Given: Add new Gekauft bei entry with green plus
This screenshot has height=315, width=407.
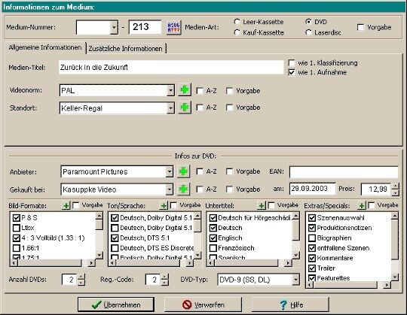Looking at the screenshot, I should (183, 189).
